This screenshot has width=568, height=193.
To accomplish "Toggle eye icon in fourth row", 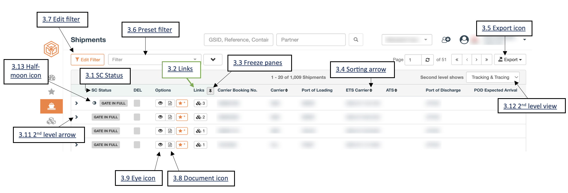I will 160,145.
